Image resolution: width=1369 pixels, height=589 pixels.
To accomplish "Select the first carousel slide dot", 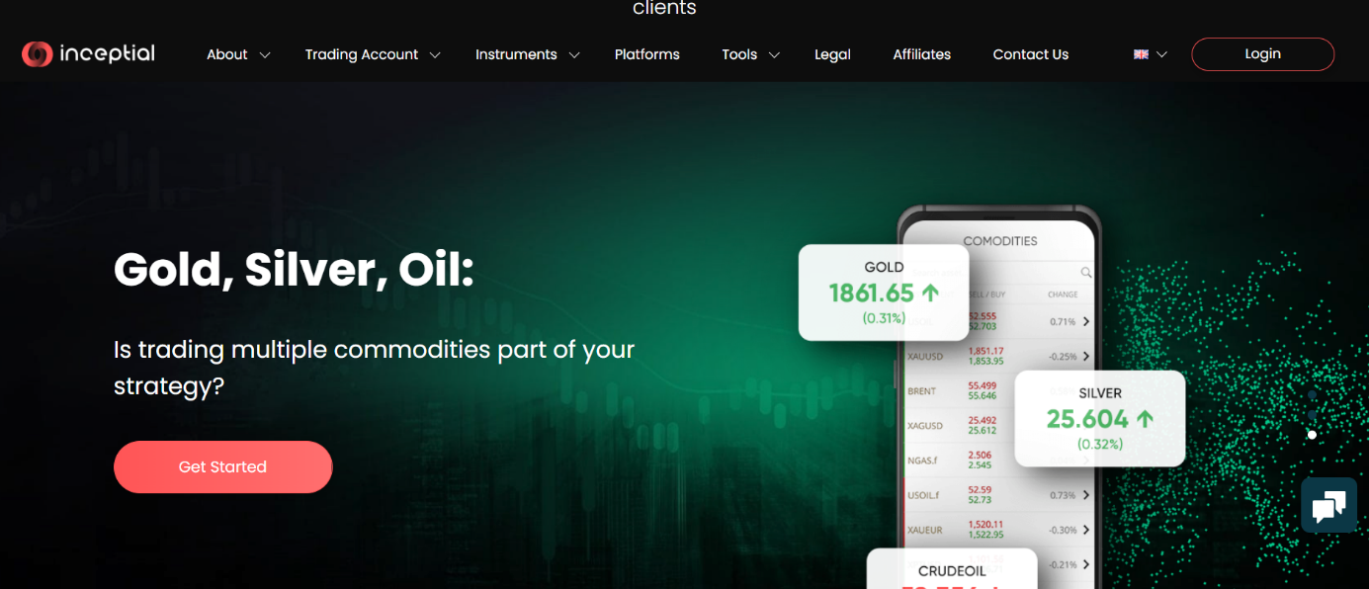I will pyautogui.click(x=1313, y=395).
